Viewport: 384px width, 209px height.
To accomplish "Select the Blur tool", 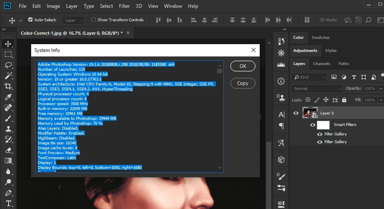I will (8, 171).
